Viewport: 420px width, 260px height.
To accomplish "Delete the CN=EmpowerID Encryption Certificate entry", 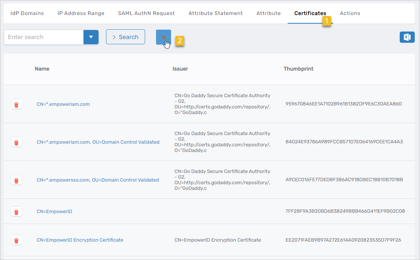I will click(16, 240).
